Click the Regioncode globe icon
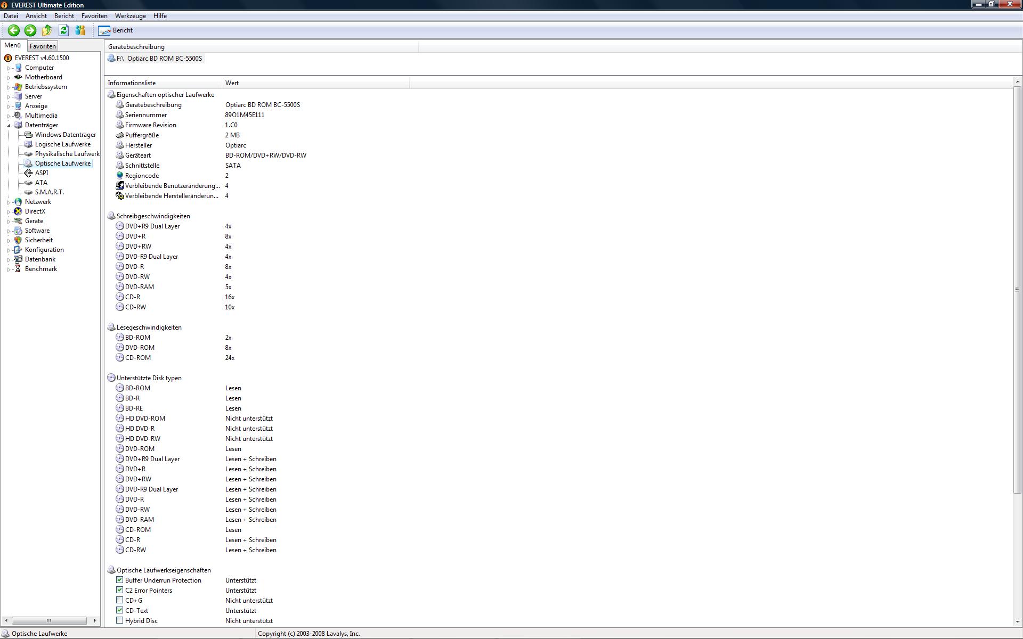 (x=120, y=175)
